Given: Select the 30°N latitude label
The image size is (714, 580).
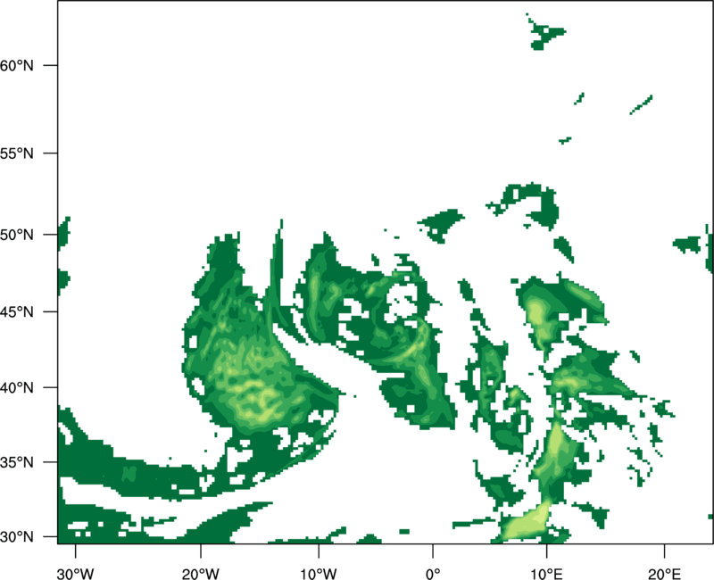Looking at the screenshot, I should click(16, 537).
